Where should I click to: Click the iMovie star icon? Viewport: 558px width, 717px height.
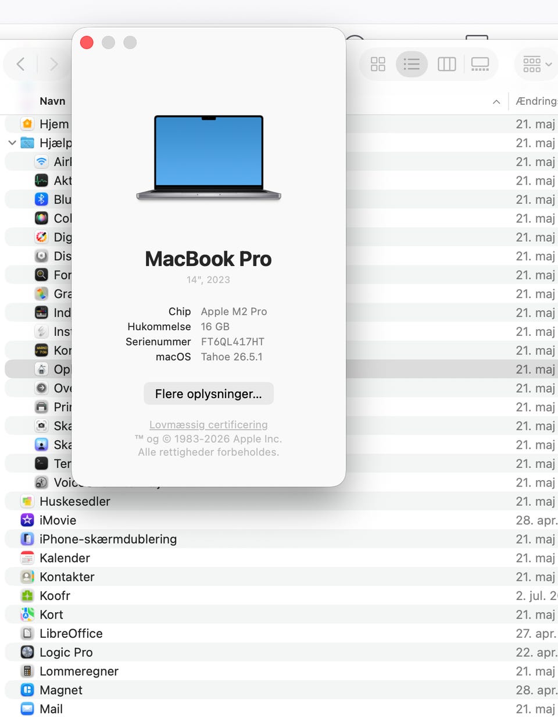[x=27, y=520]
